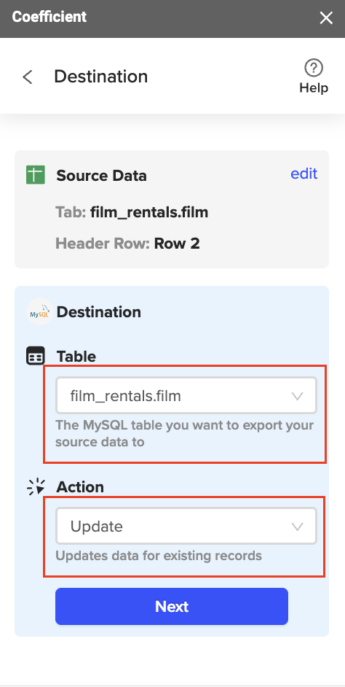Open Help via the question mark icon

click(x=314, y=68)
